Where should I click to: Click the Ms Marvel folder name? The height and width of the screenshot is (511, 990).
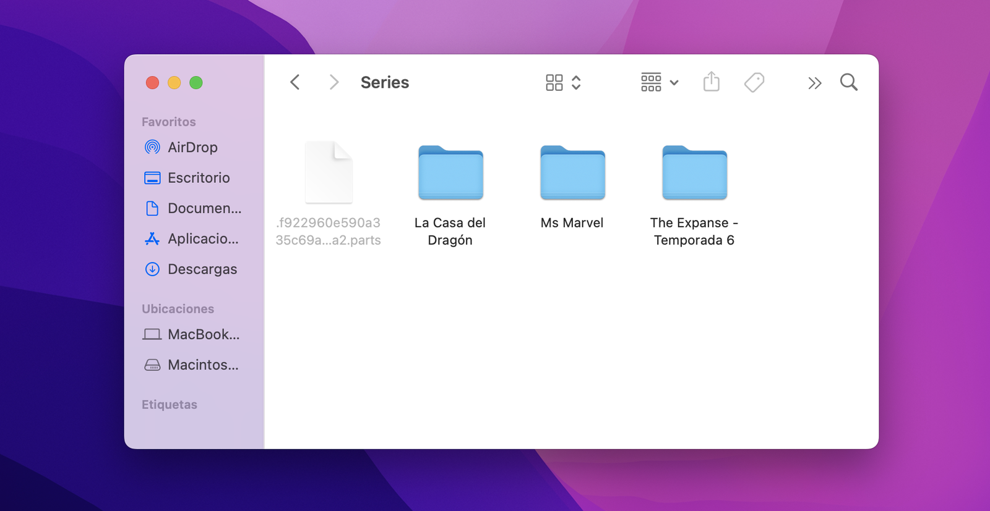click(572, 222)
